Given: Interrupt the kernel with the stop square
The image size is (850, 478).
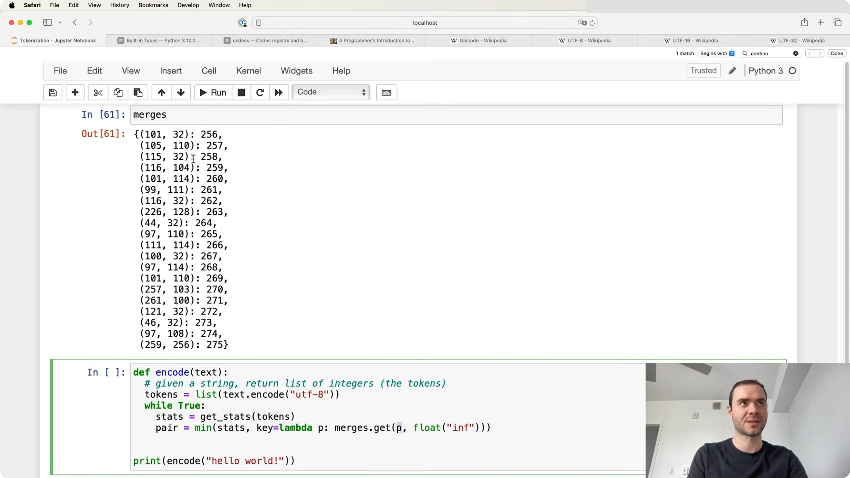Looking at the screenshot, I should 241,92.
